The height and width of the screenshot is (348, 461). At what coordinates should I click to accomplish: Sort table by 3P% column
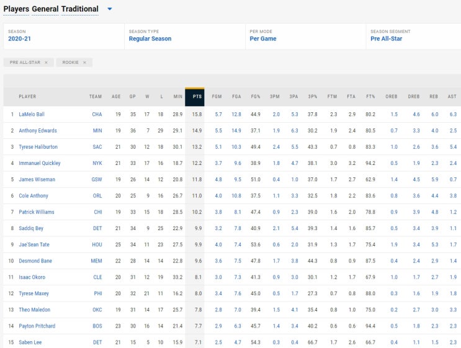(313, 97)
